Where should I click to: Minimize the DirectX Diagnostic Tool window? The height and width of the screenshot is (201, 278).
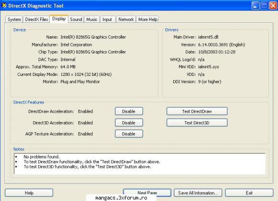click(x=256, y=6)
